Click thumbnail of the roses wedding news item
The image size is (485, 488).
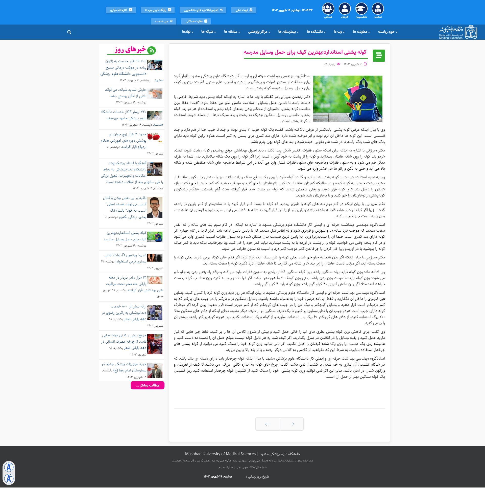point(155,138)
